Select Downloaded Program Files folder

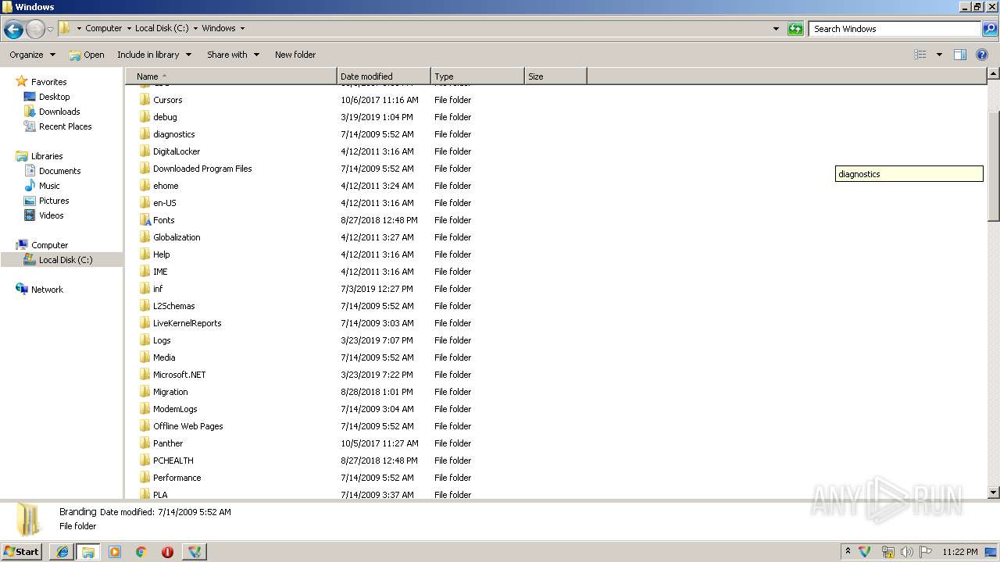pos(202,169)
